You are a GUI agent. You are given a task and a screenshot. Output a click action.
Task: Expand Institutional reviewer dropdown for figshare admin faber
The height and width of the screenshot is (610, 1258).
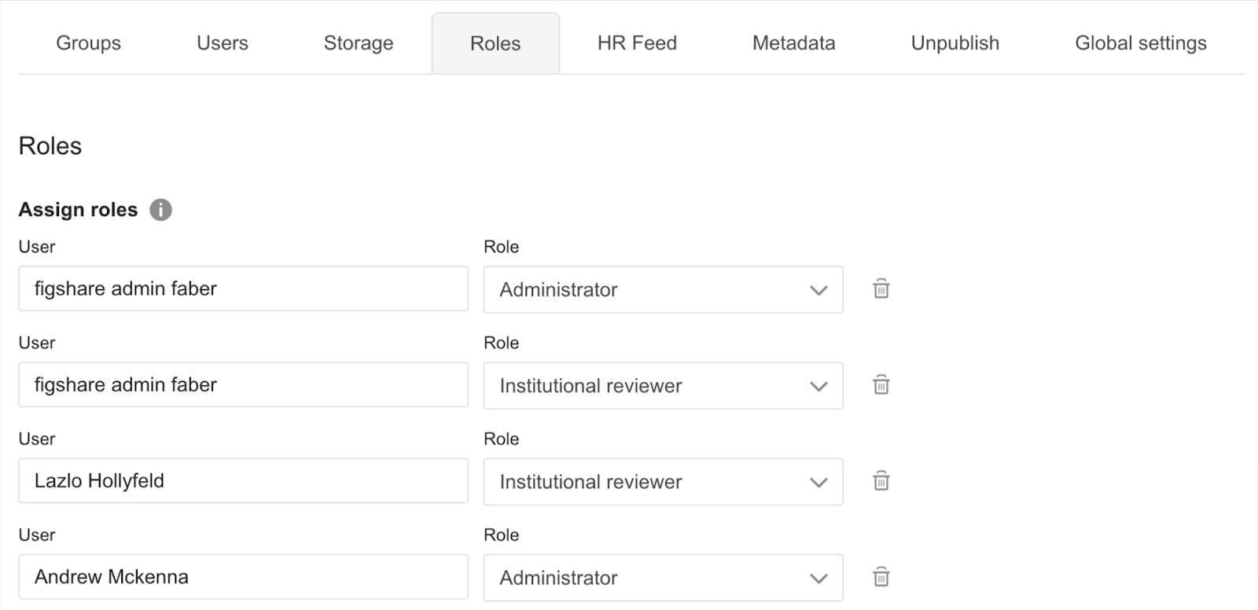663,385
